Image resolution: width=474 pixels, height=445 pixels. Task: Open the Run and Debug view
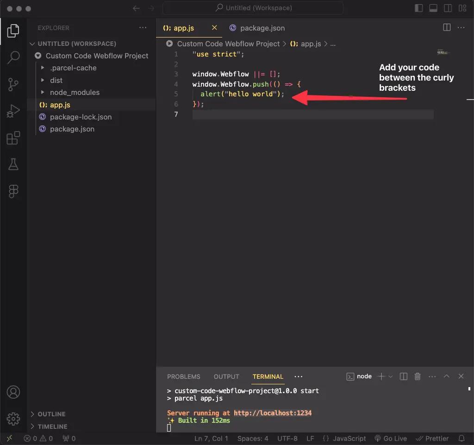tap(13, 111)
